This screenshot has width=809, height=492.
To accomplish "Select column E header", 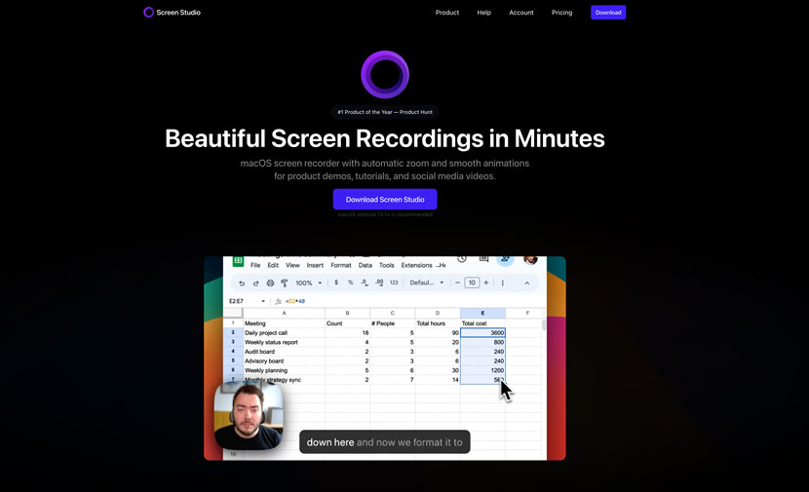I will 482,313.
